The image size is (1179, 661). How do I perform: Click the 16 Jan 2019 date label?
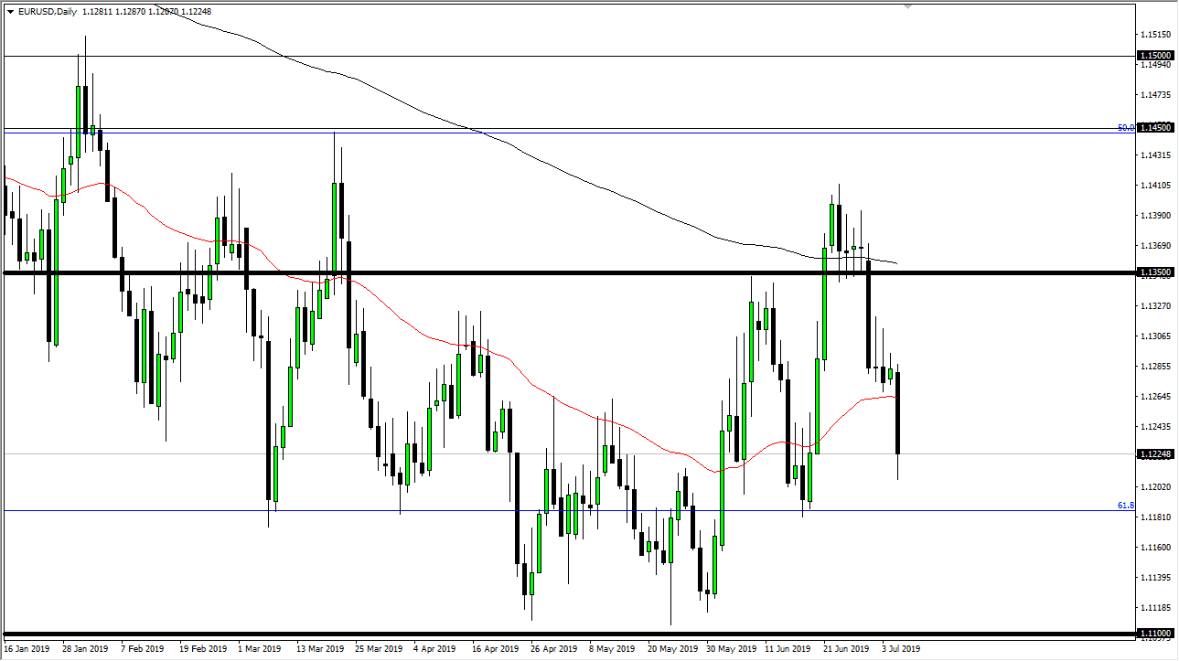point(27,650)
